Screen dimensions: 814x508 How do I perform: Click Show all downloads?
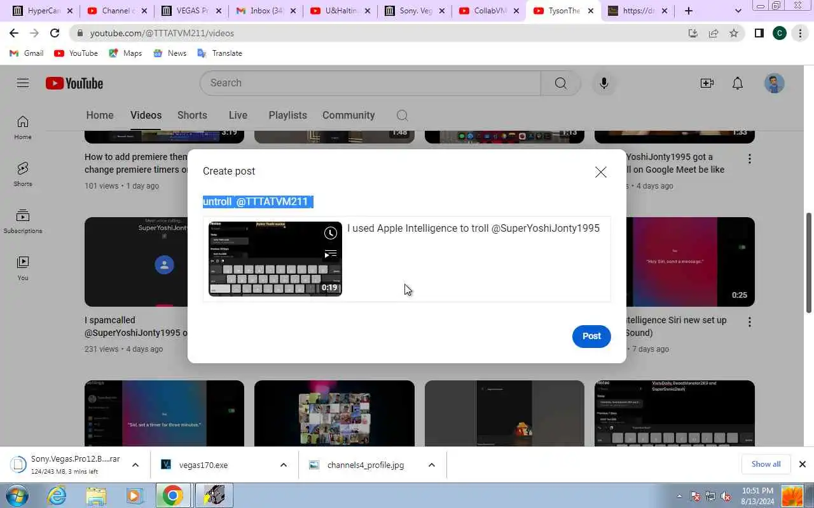766,464
